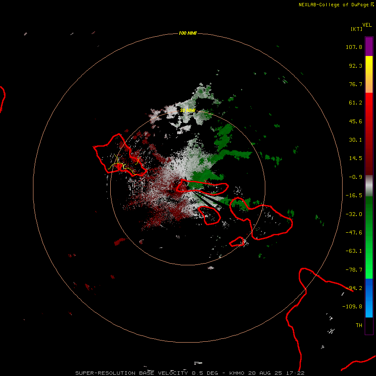Click the [KT] units label

pos(356,29)
